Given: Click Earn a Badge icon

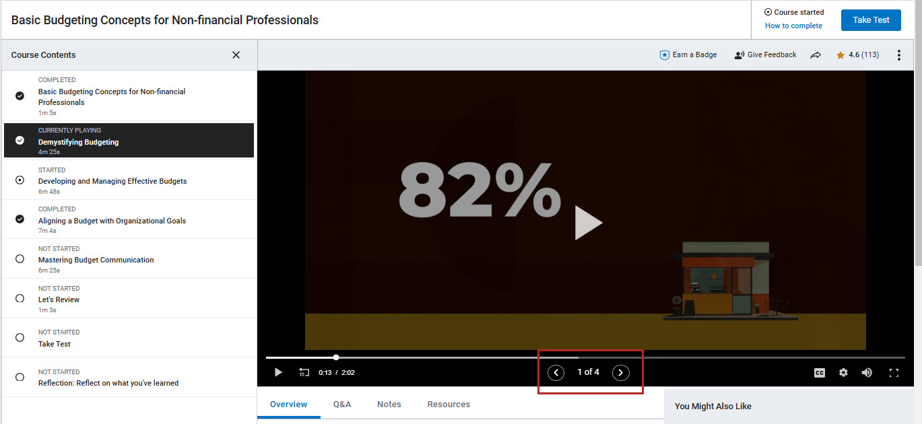Looking at the screenshot, I should (x=664, y=55).
